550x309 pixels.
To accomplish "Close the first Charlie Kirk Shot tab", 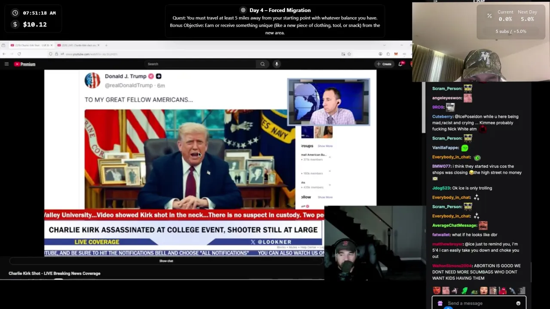I will click(x=52, y=45).
